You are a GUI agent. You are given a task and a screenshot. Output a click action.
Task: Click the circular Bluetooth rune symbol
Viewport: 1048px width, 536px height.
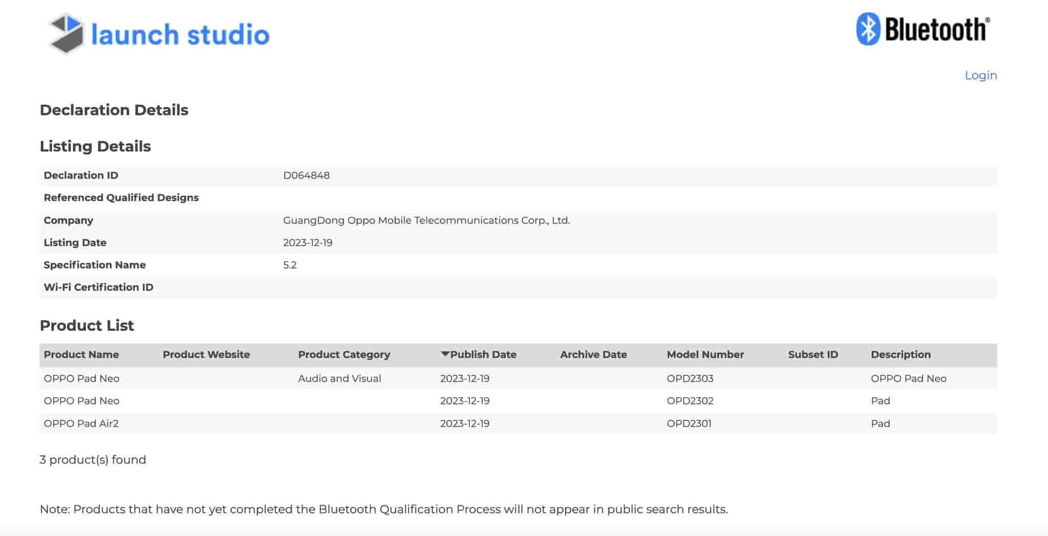coord(868,30)
